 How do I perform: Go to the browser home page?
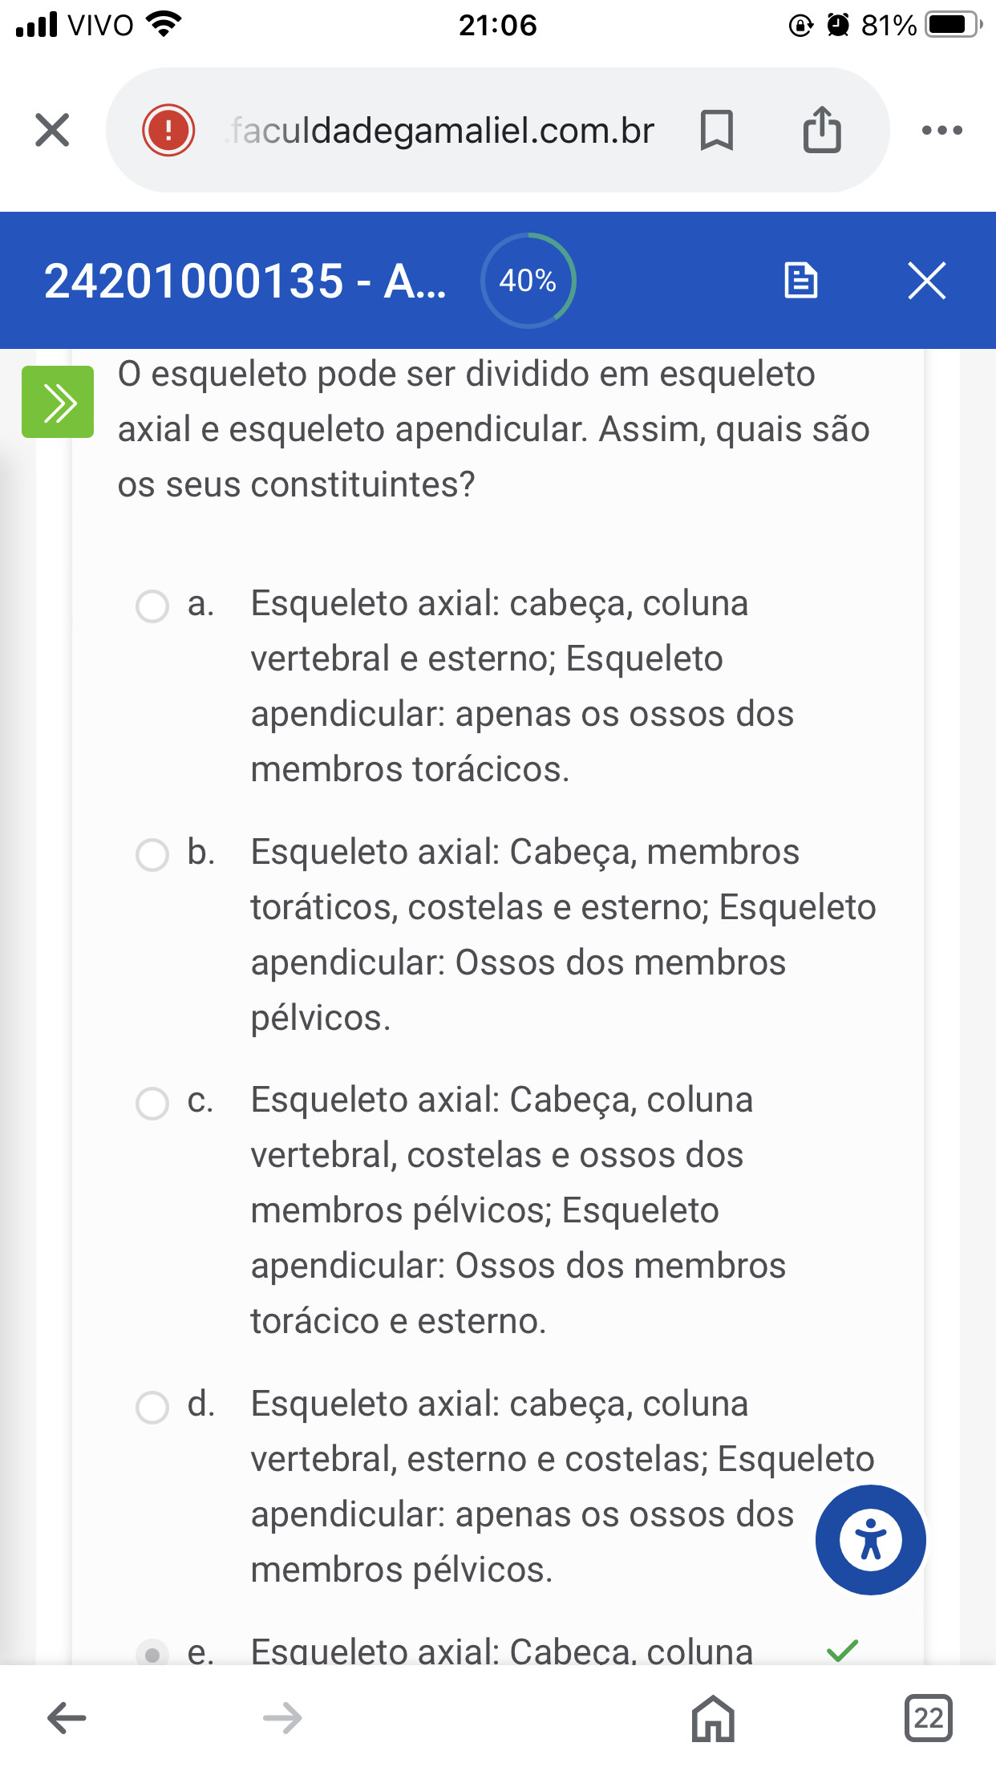pyautogui.click(x=713, y=1718)
